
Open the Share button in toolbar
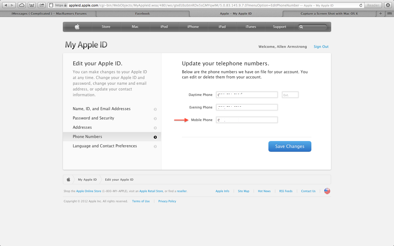[x=42, y=5]
